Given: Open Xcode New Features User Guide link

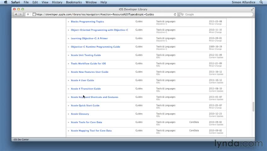Looking at the screenshot, I should pyautogui.click(x=89, y=72).
